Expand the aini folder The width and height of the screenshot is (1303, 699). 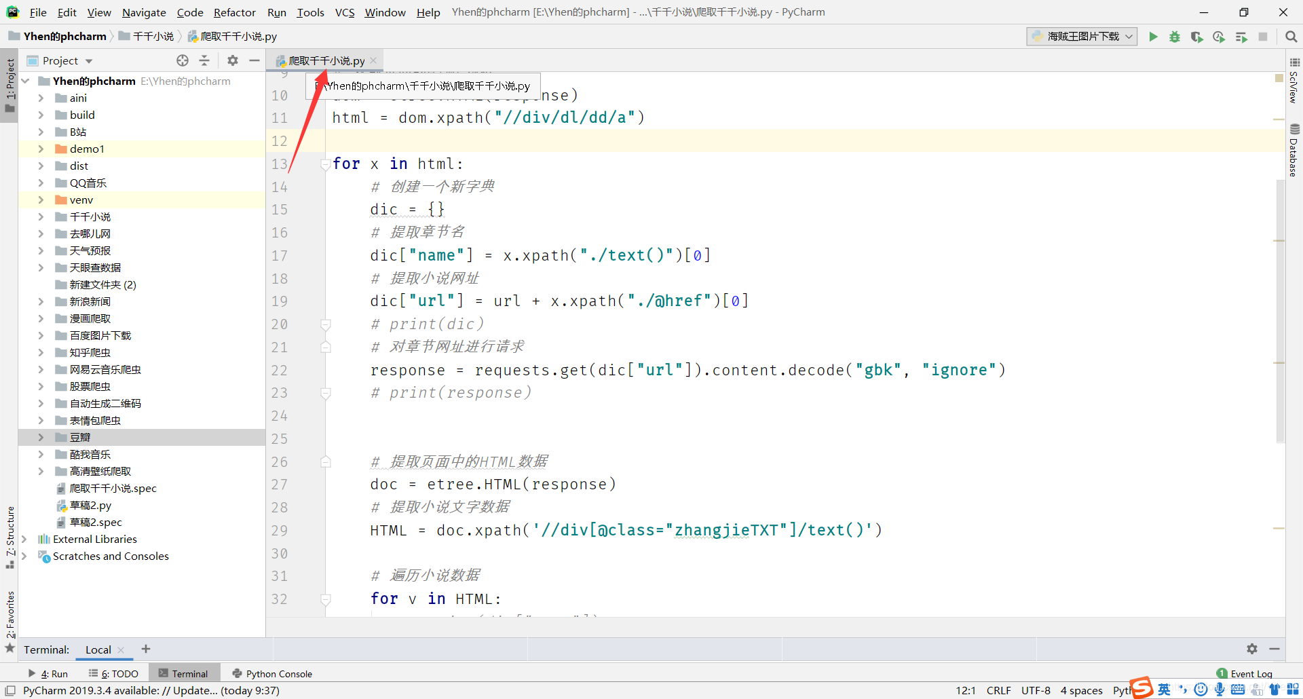pyautogui.click(x=41, y=98)
